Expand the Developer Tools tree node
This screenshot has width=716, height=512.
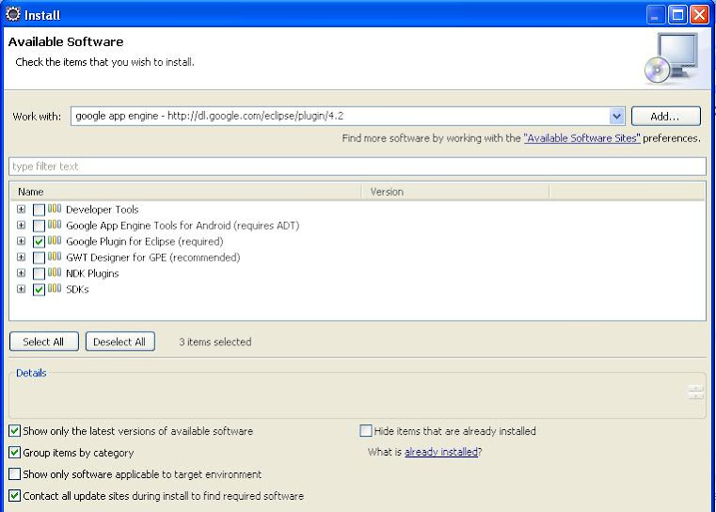tap(21, 209)
